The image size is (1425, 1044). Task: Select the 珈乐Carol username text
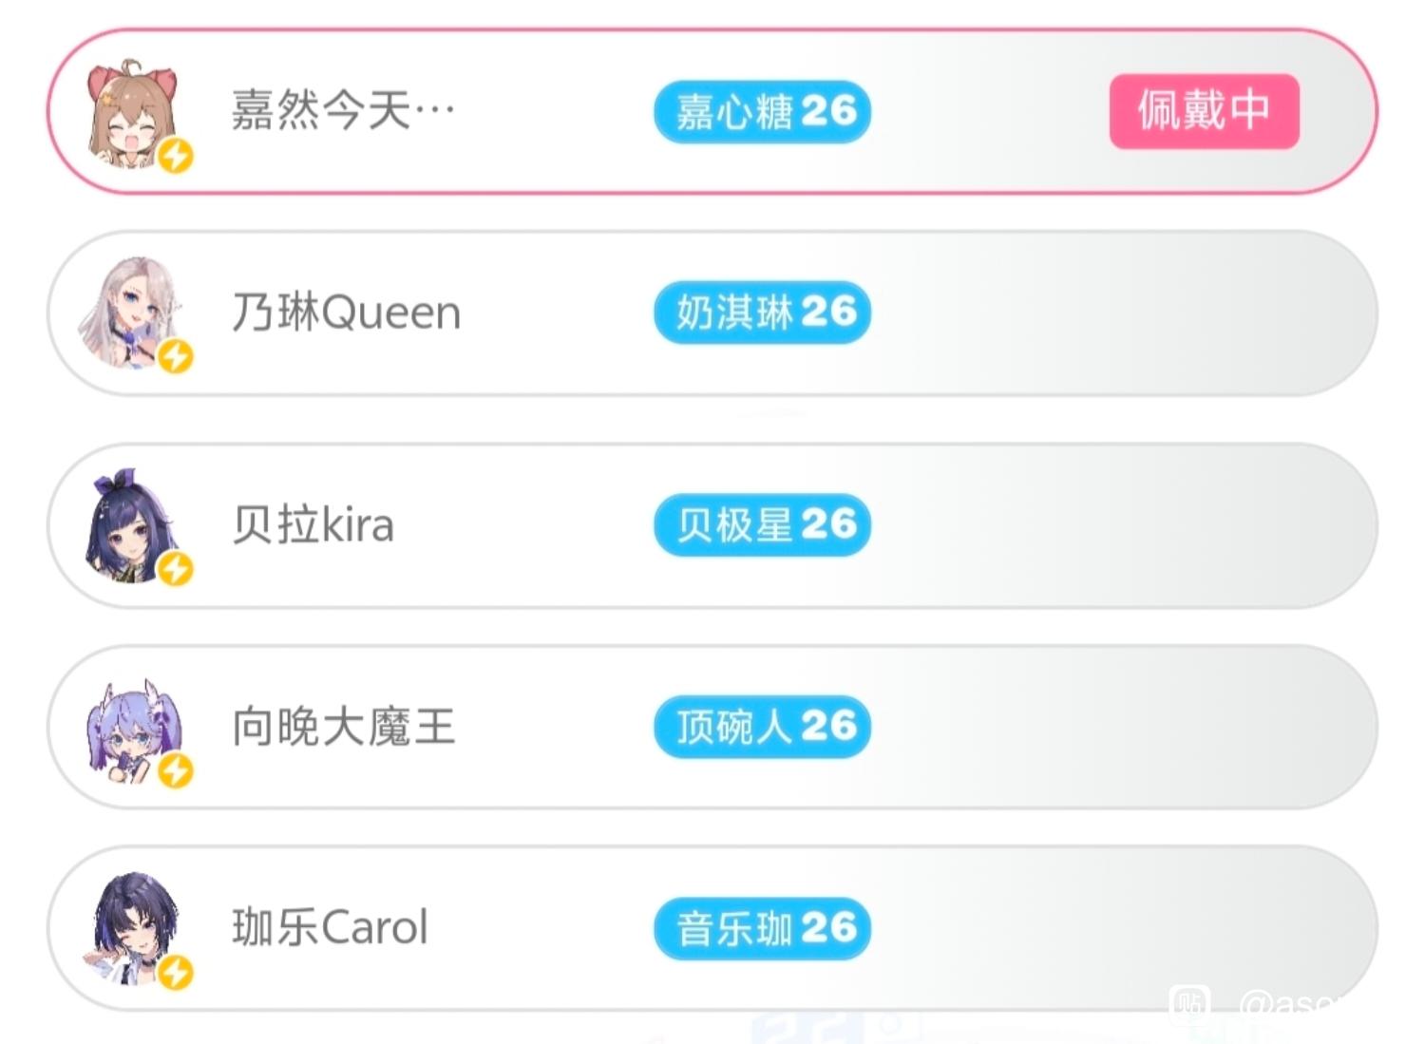331,928
